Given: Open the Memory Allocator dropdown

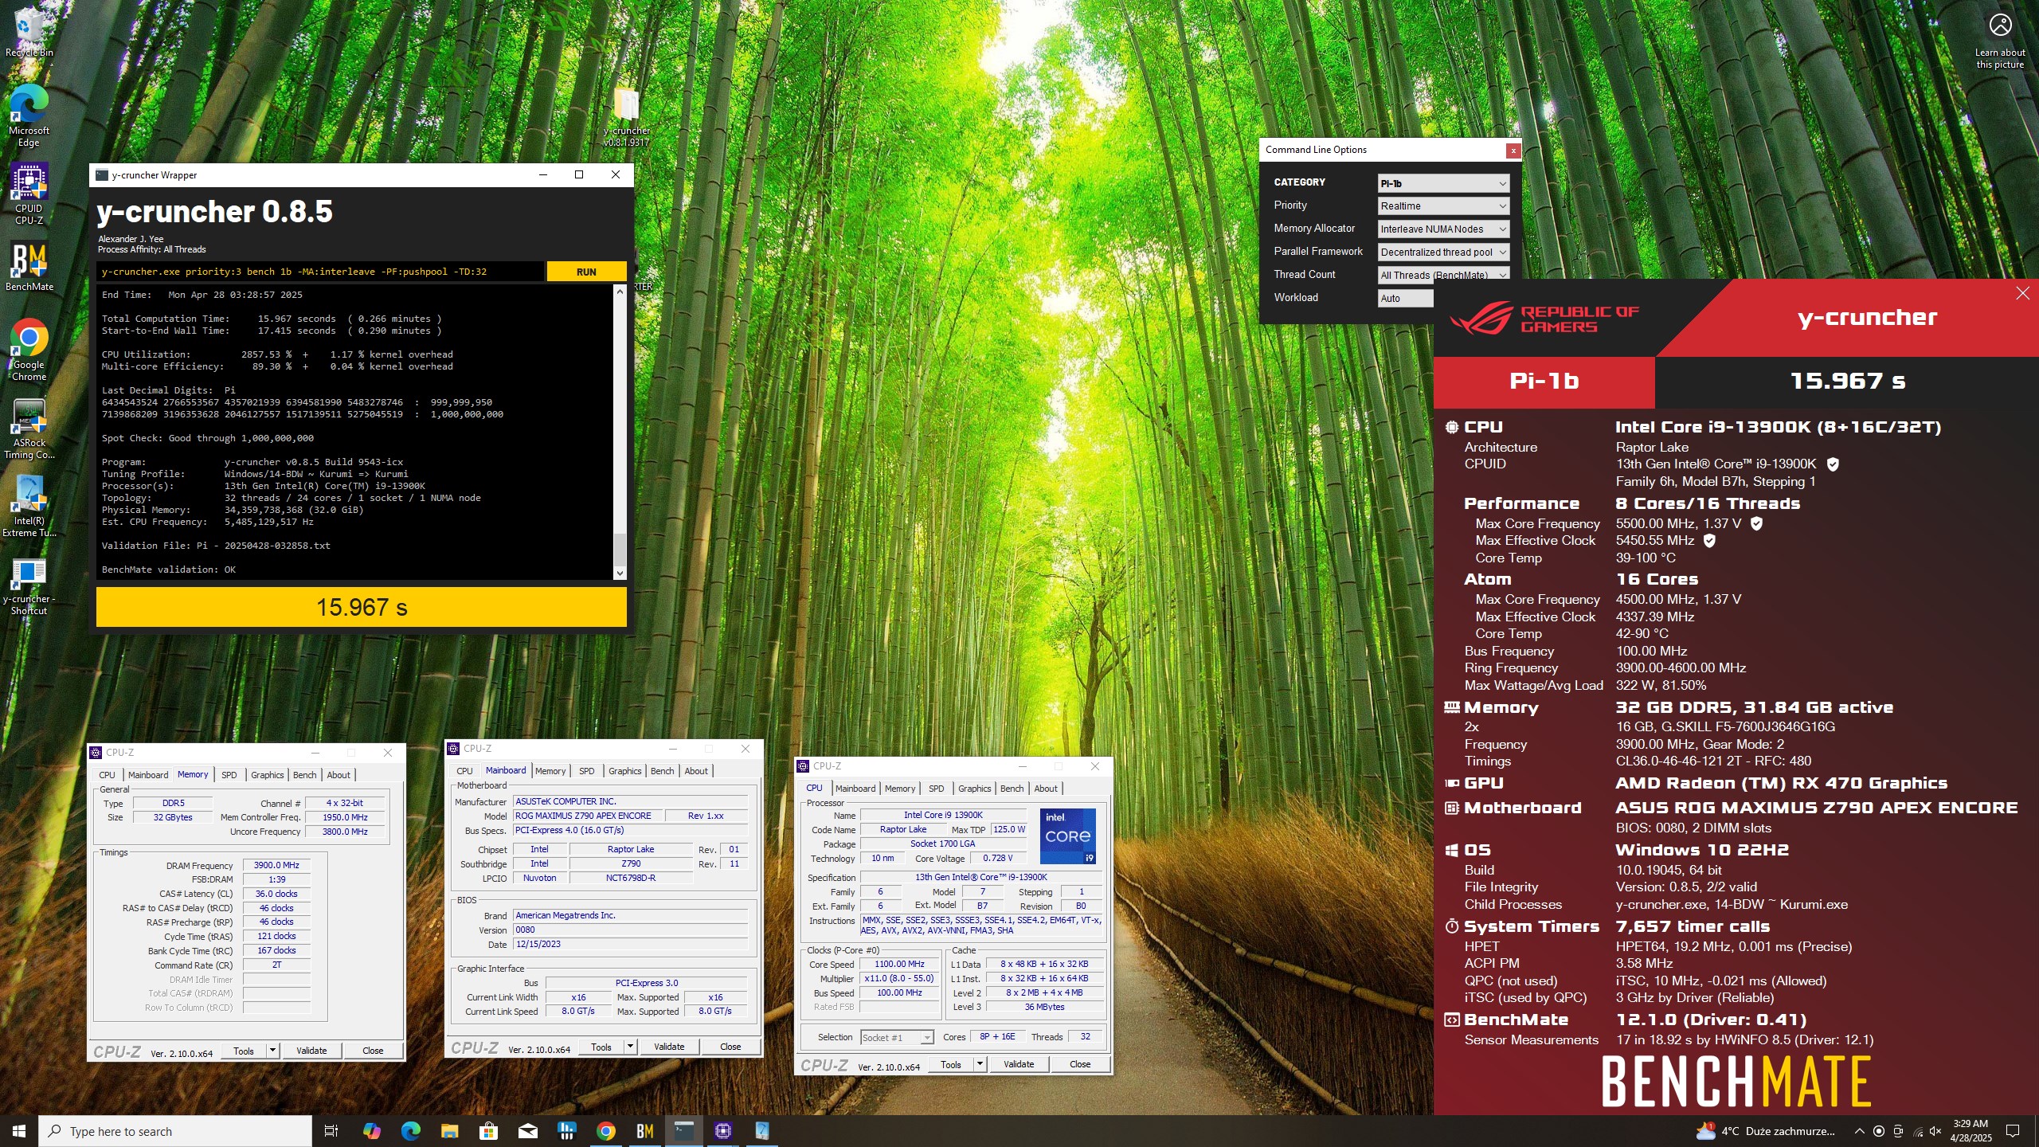Looking at the screenshot, I should [1443, 229].
